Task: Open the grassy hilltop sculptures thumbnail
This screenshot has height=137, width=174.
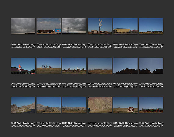Action: pyautogui.click(x=49, y=66)
